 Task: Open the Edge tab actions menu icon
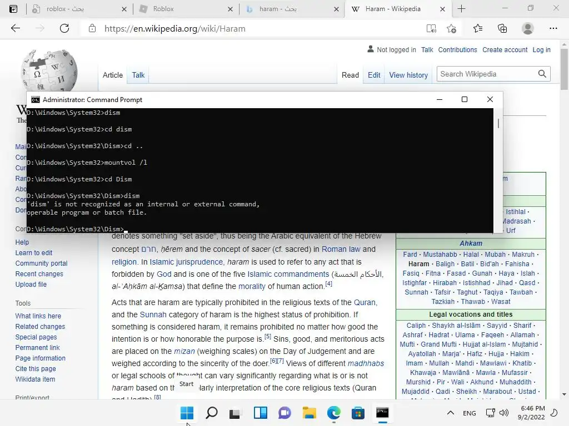coord(13,9)
